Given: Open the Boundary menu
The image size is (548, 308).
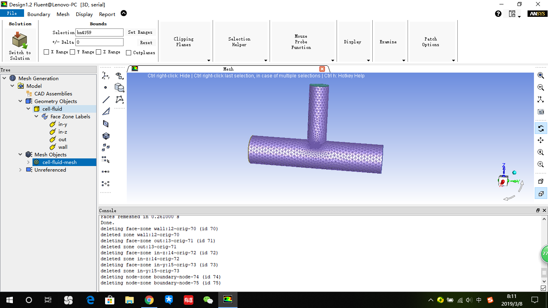Looking at the screenshot, I should 39,14.
